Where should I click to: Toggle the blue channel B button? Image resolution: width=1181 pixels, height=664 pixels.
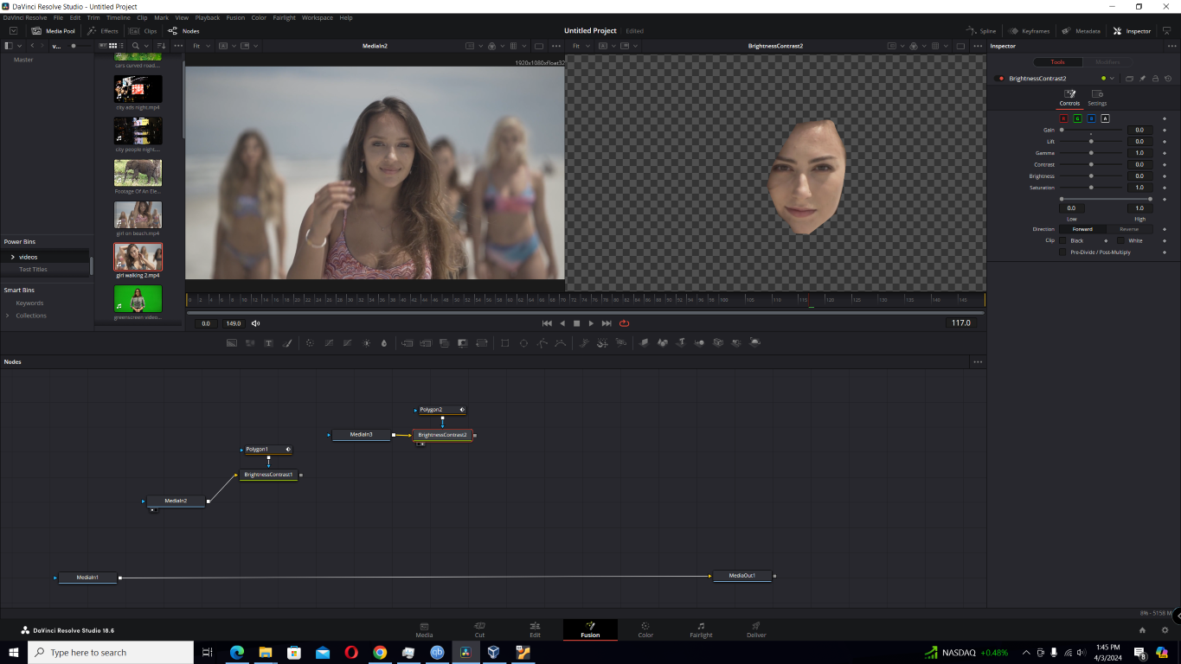coord(1091,118)
